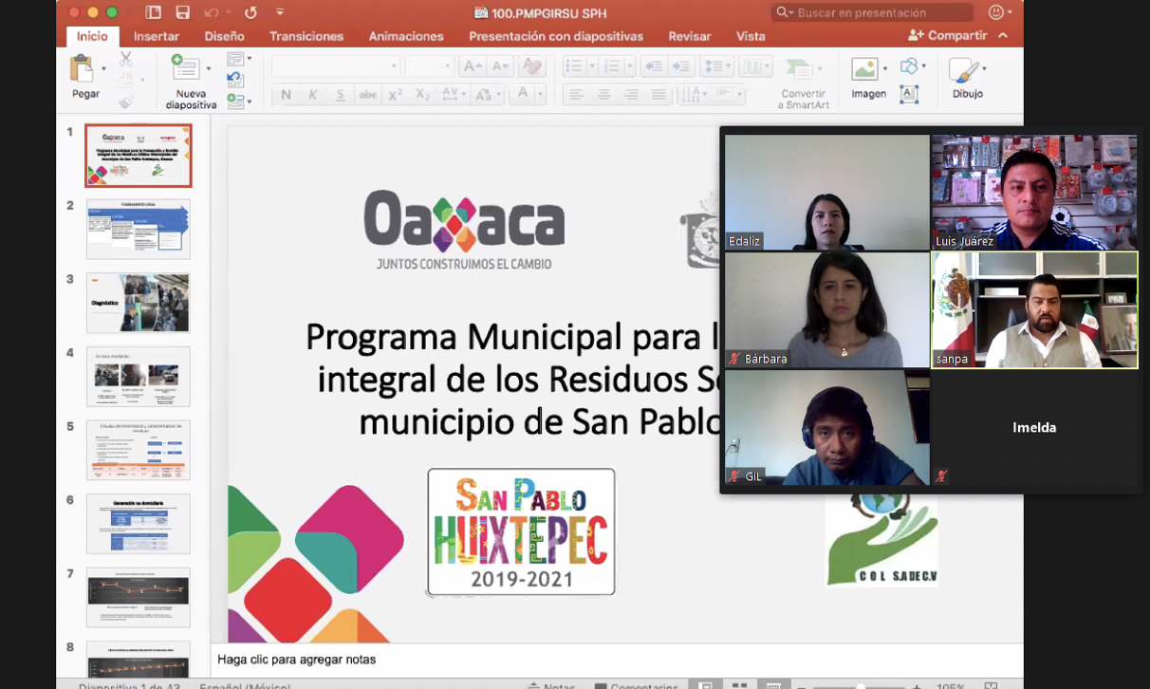Click the Buscar en presentación search field

coord(872,12)
